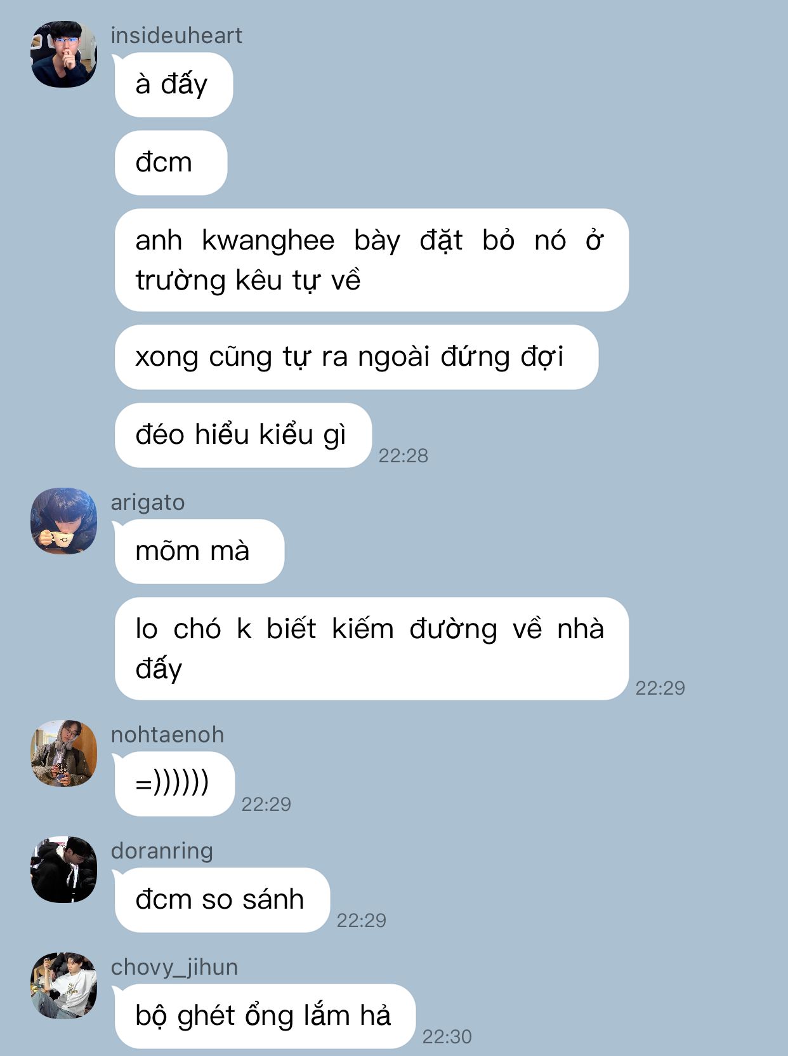Select the 'đcm so sánh' message
The width and height of the screenshot is (788, 1056).
click(x=222, y=900)
